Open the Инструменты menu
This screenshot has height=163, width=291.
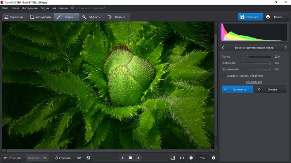(30, 8)
